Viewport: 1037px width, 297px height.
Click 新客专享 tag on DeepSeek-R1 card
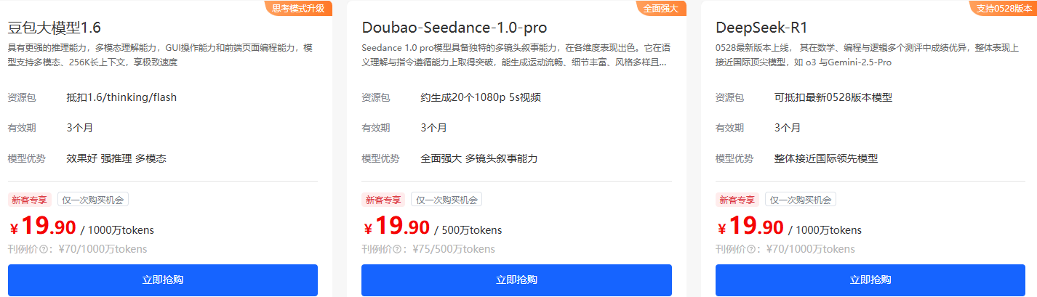click(x=737, y=200)
